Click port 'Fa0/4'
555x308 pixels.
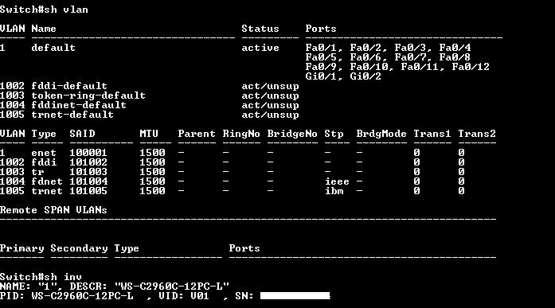tap(455, 48)
